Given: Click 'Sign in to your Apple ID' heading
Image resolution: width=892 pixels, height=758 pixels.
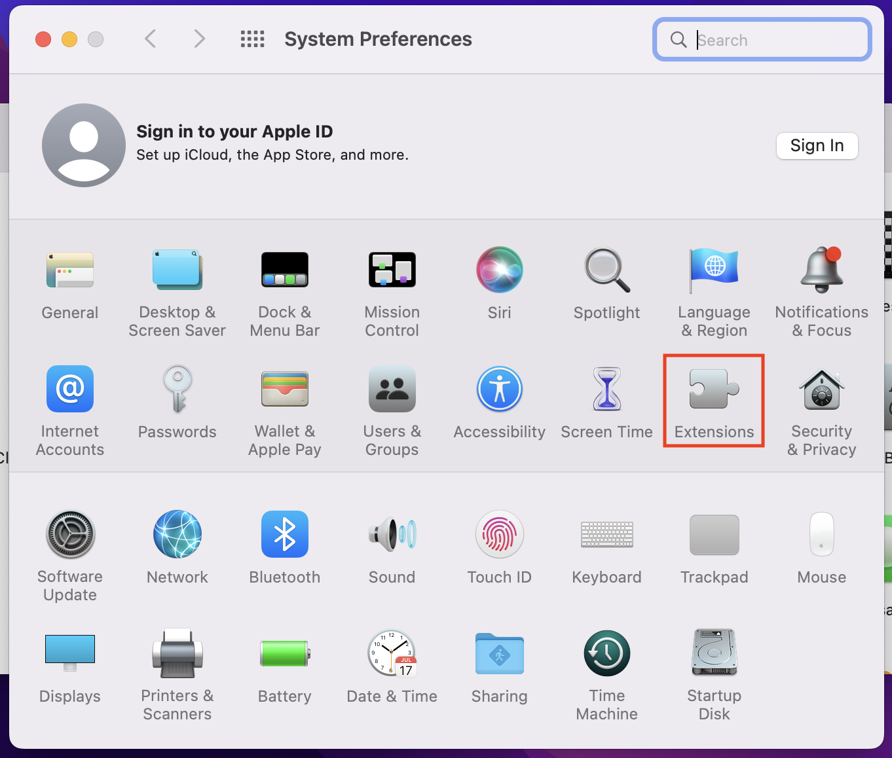Looking at the screenshot, I should pyautogui.click(x=234, y=132).
